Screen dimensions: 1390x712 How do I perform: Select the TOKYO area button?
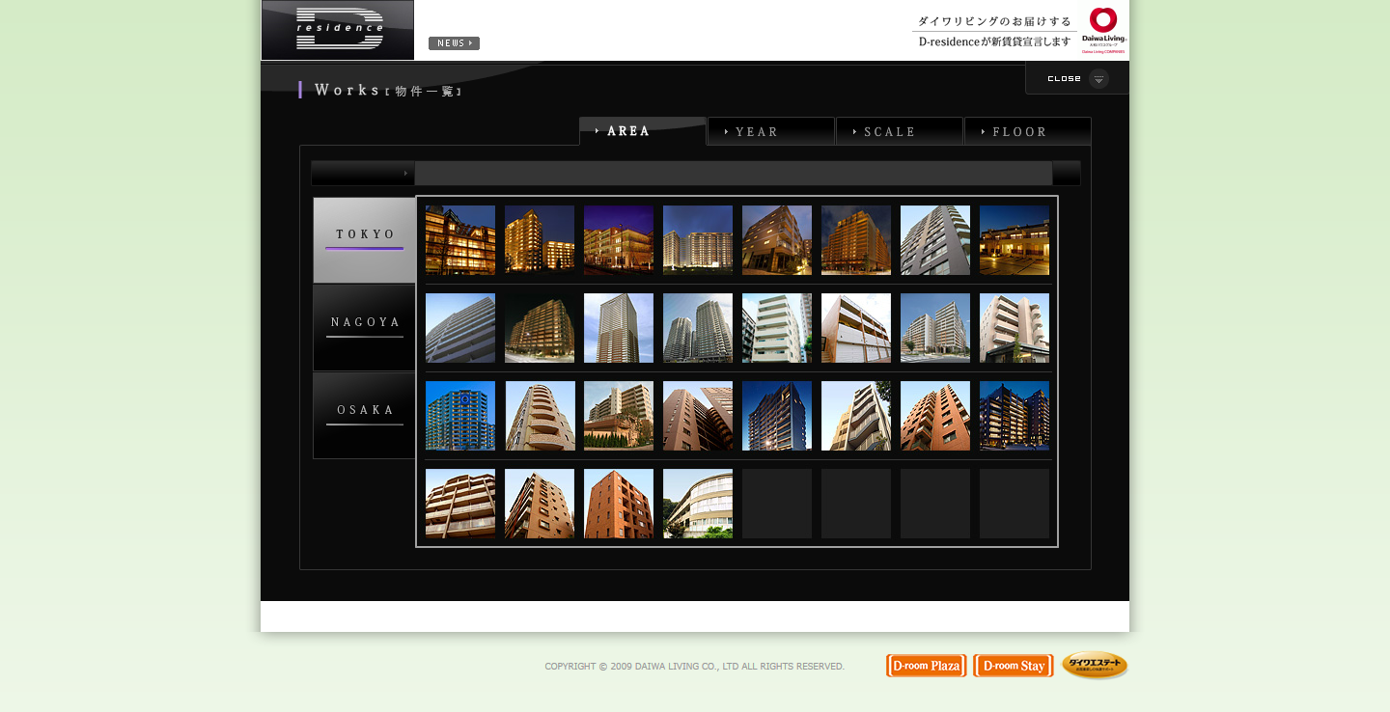(x=364, y=240)
